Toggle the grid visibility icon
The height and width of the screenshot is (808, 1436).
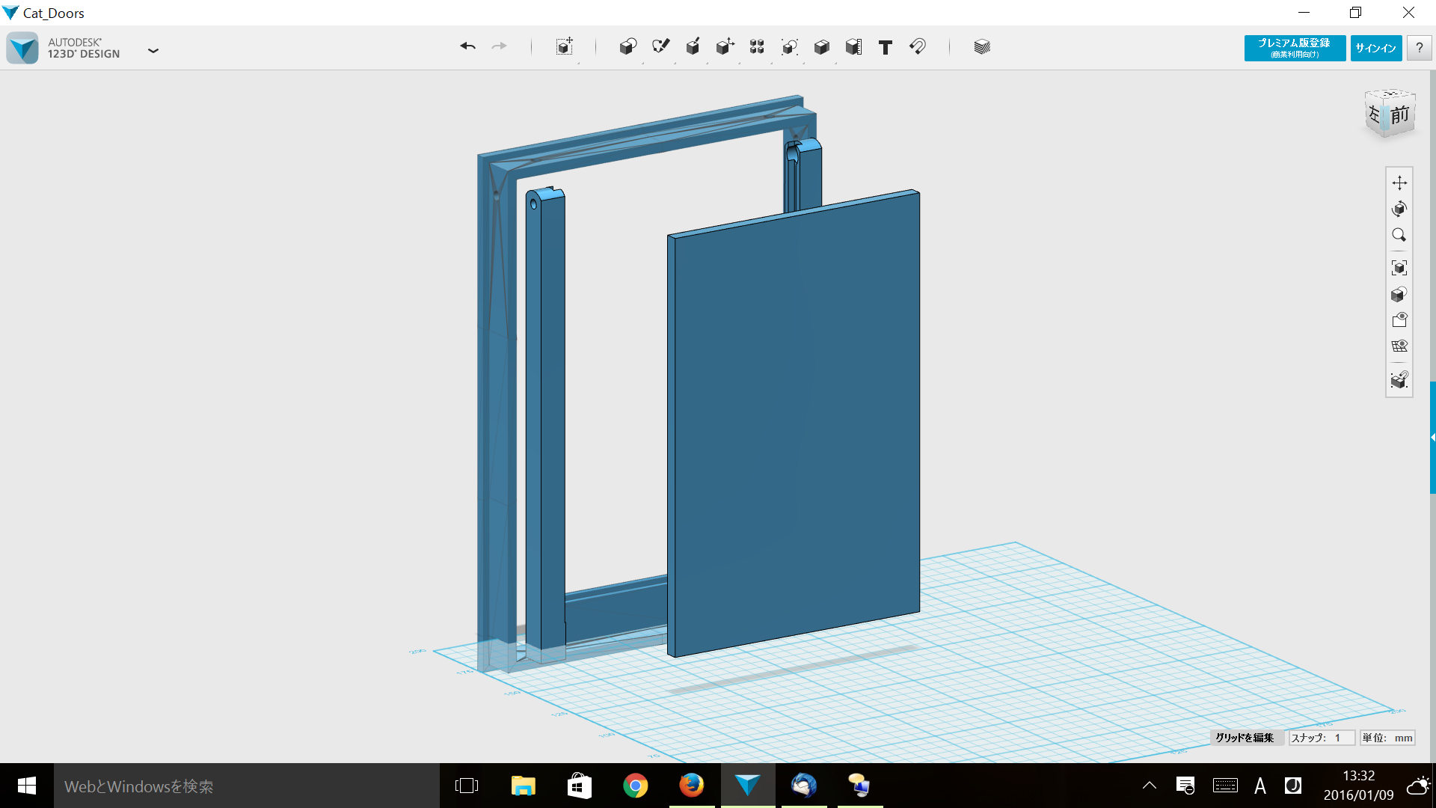point(1399,346)
